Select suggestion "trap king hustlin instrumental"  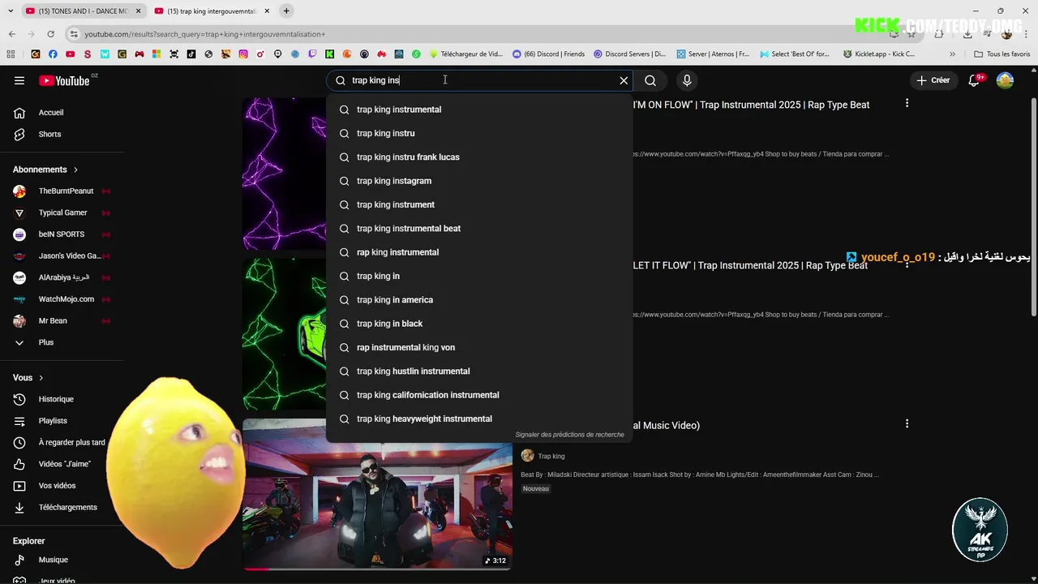point(479,371)
